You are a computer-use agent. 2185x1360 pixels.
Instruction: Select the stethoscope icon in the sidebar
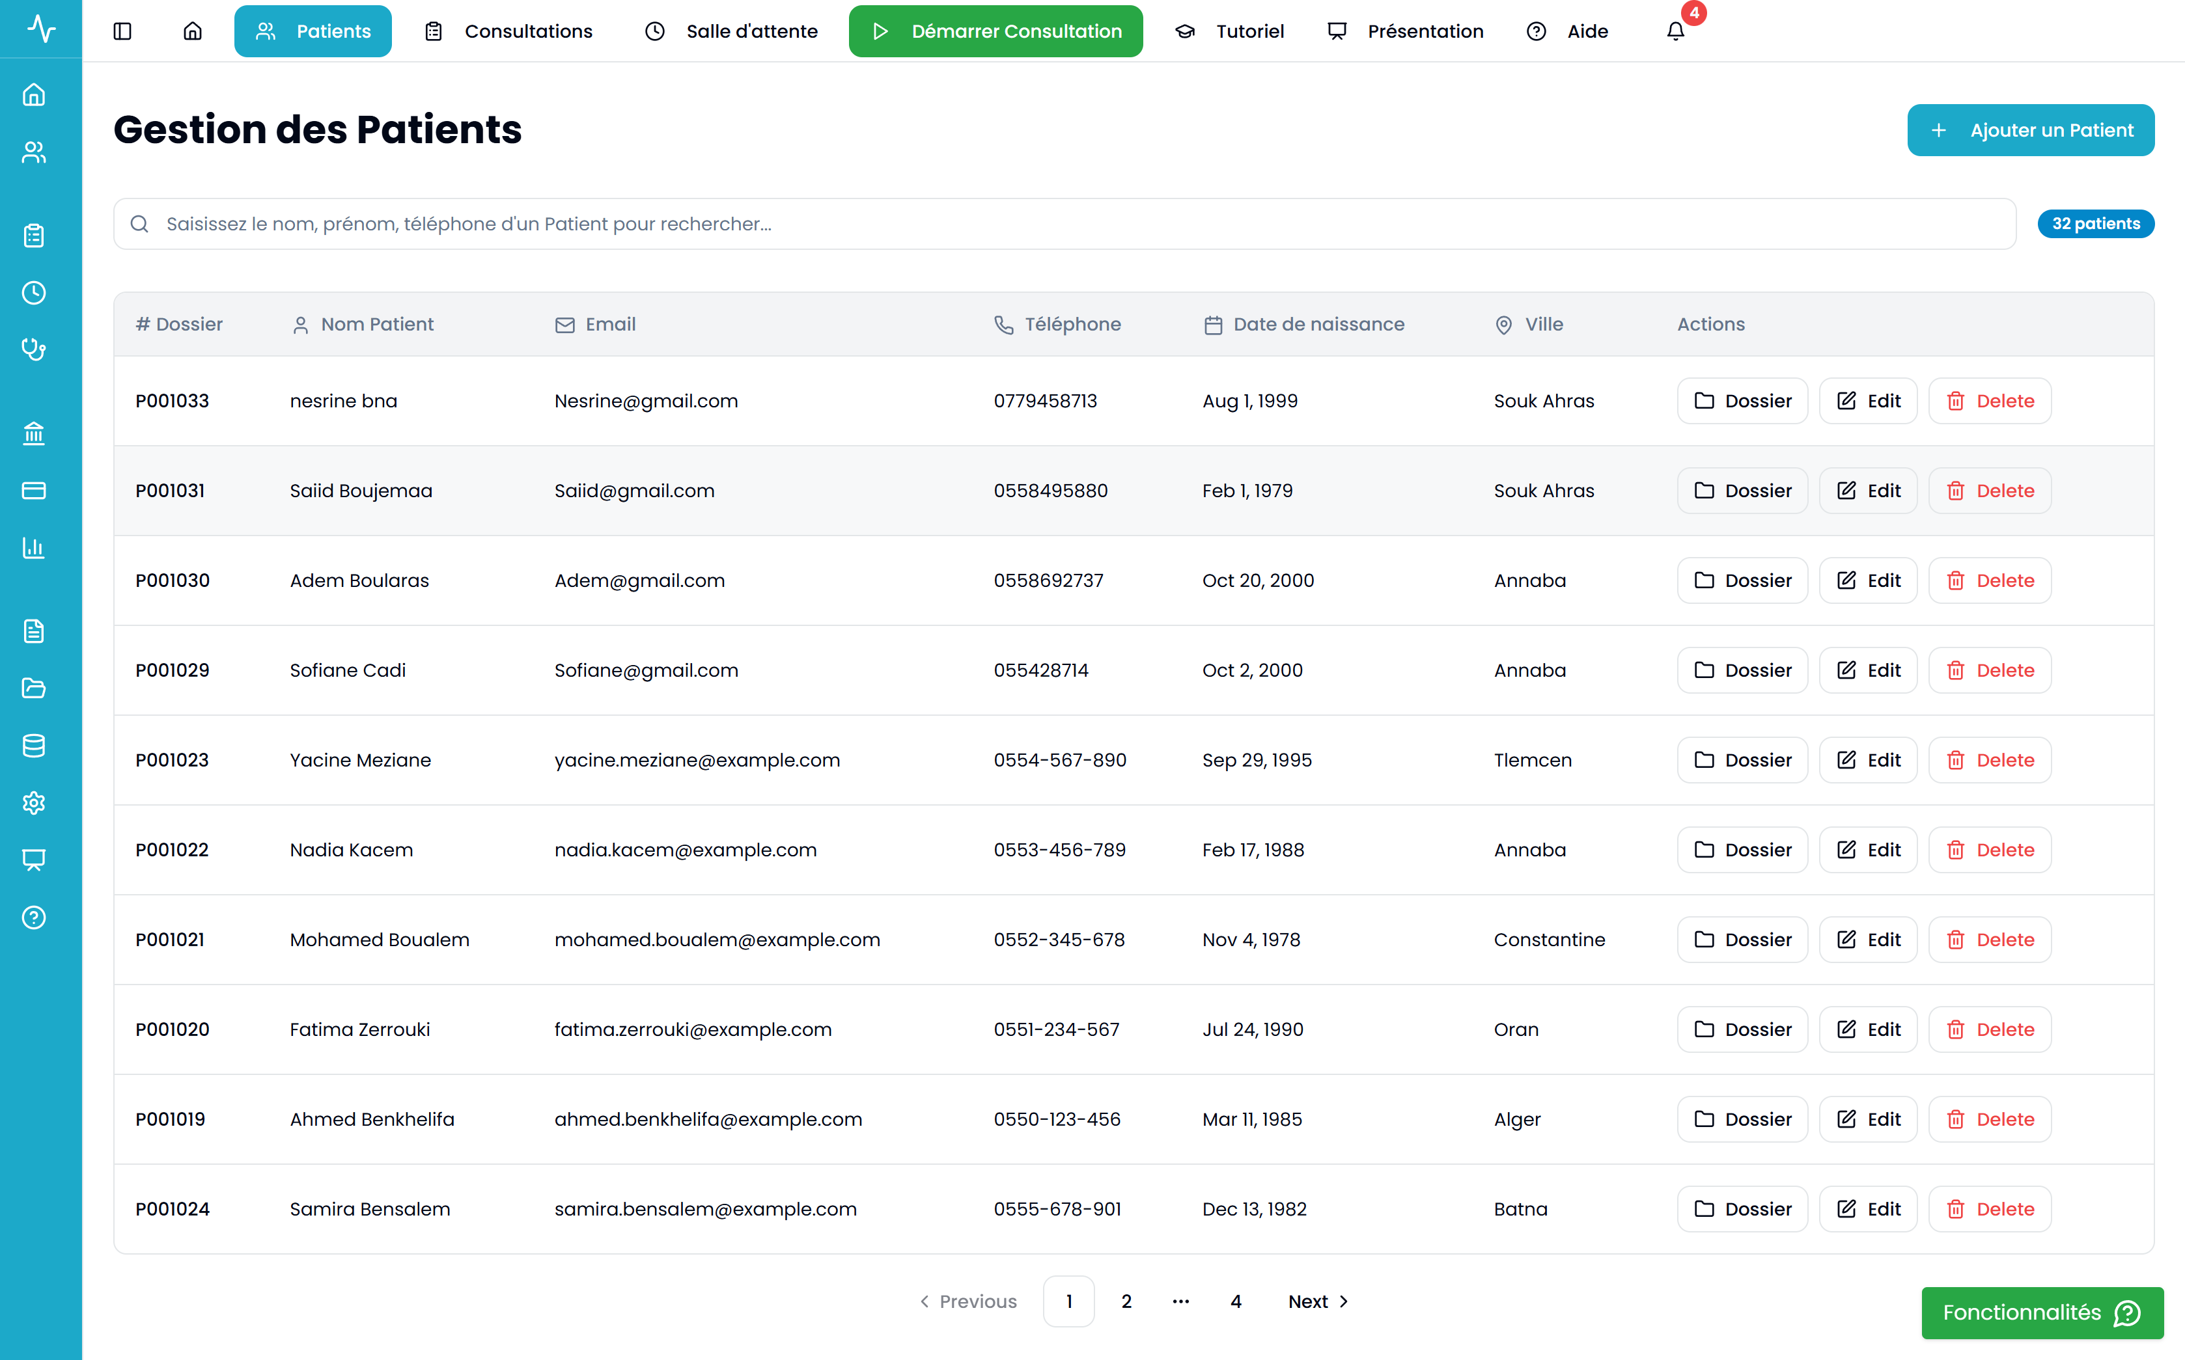pos(33,350)
